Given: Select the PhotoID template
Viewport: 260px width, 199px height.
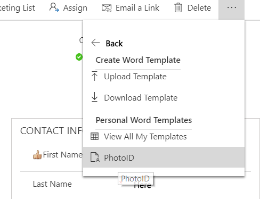Looking at the screenshot, I should [164, 157].
